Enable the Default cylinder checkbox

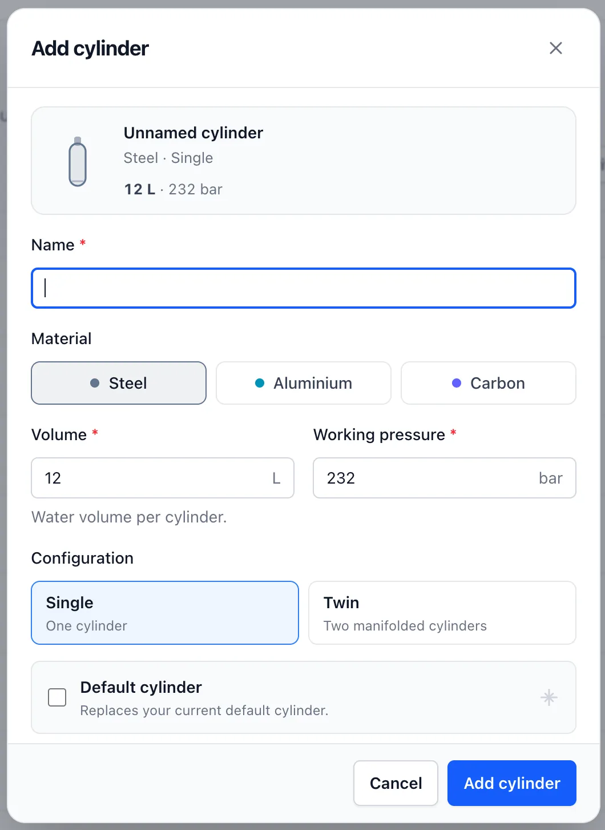(57, 697)
